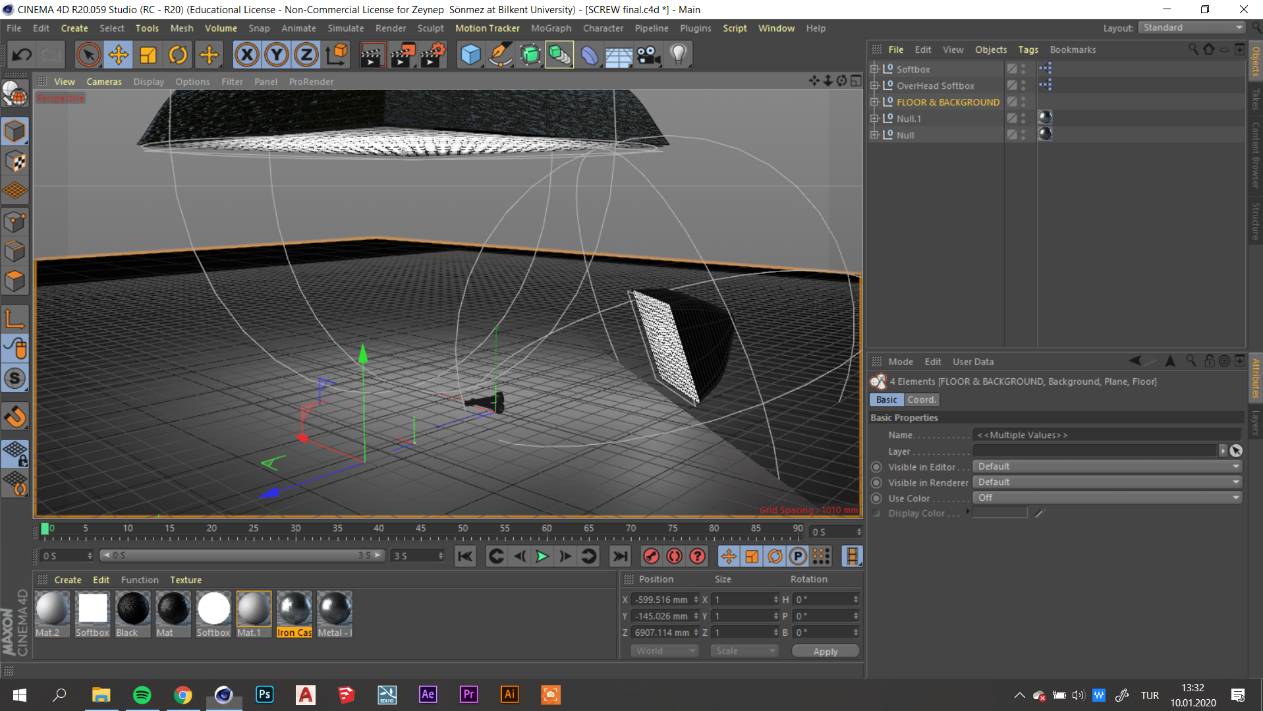Viewport: 1263px width, 711px height.
Task: Select the Live Selection tool
Action: [88, 55]
